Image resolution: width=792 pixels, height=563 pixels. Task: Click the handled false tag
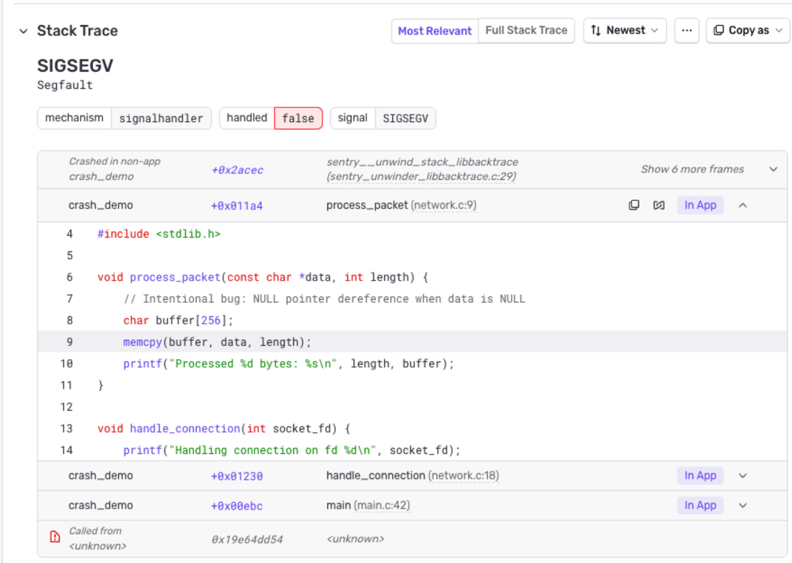pos(298,118)
